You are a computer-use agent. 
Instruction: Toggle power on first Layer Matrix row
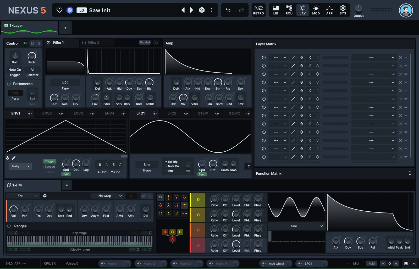click(x=264, y=57)
